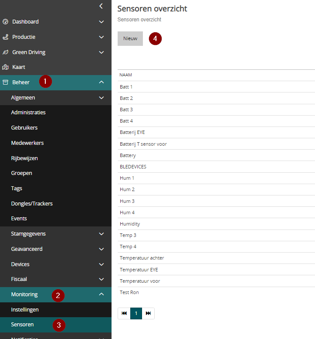Open Gebruikers page
Screen dimensions: 315x339
coord(56,128)
